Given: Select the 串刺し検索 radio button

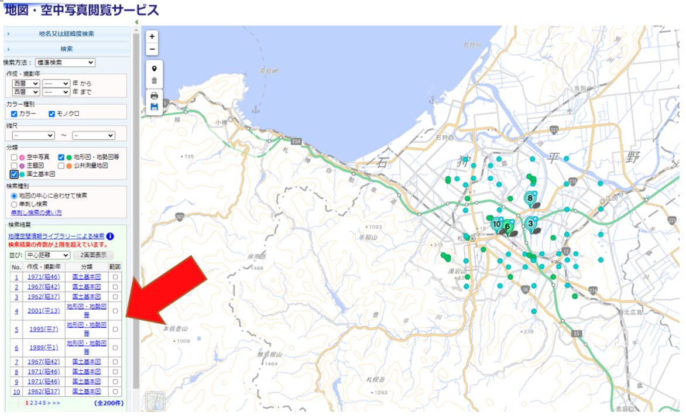Looking at the screenshot, I should (x=14, y=204).
